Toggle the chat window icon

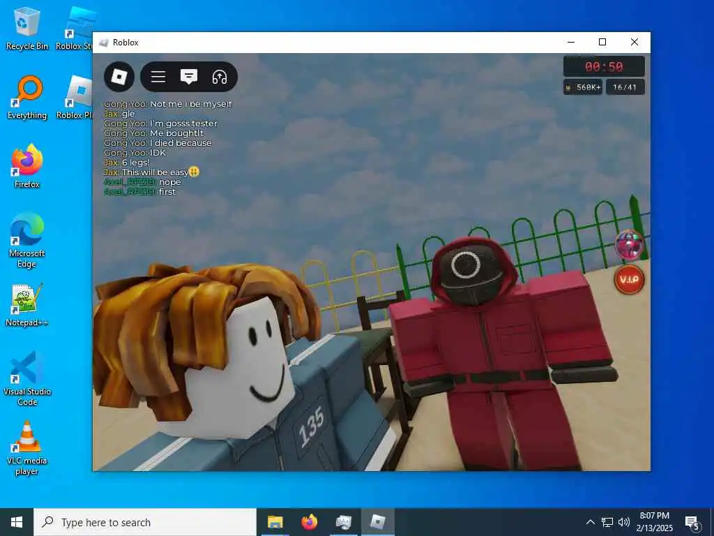point(188,77)
